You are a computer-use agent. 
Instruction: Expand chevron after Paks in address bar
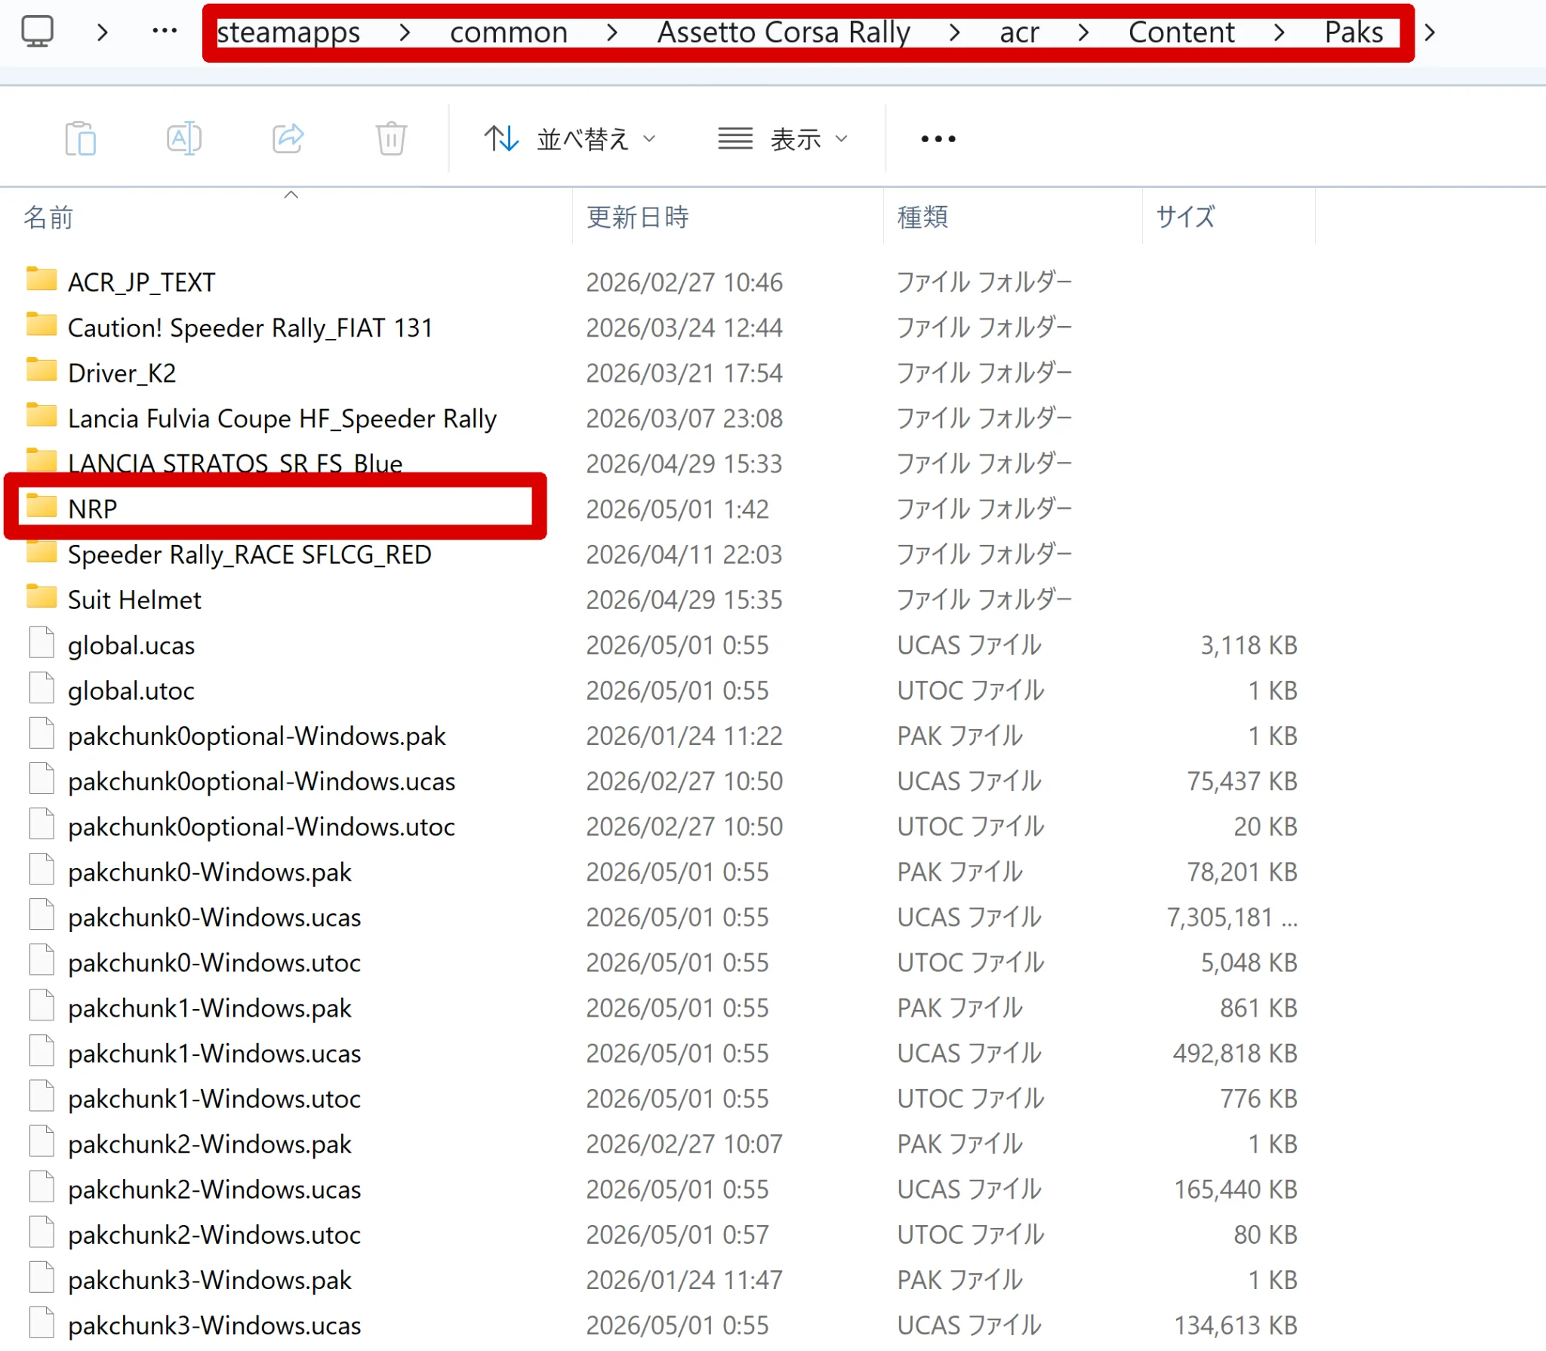[x=1430, y=32]
